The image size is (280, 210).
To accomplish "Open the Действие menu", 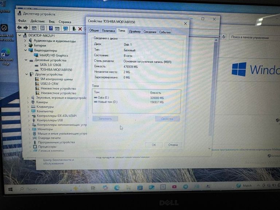I will [38, 22].
